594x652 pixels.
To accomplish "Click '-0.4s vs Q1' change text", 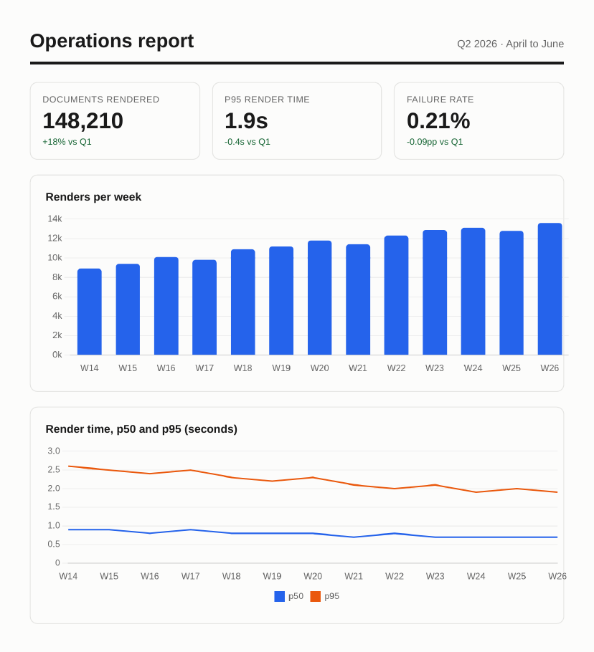I will point(247,142).
